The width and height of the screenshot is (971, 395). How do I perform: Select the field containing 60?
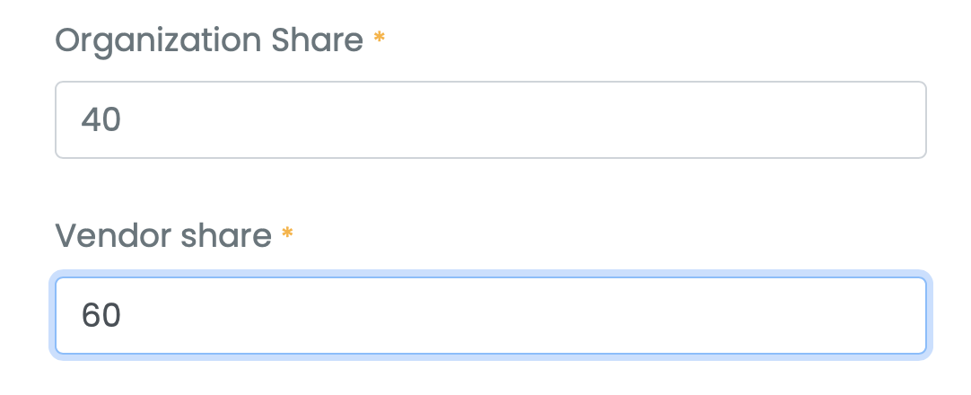pyautogui.click(x=490, y=315)
